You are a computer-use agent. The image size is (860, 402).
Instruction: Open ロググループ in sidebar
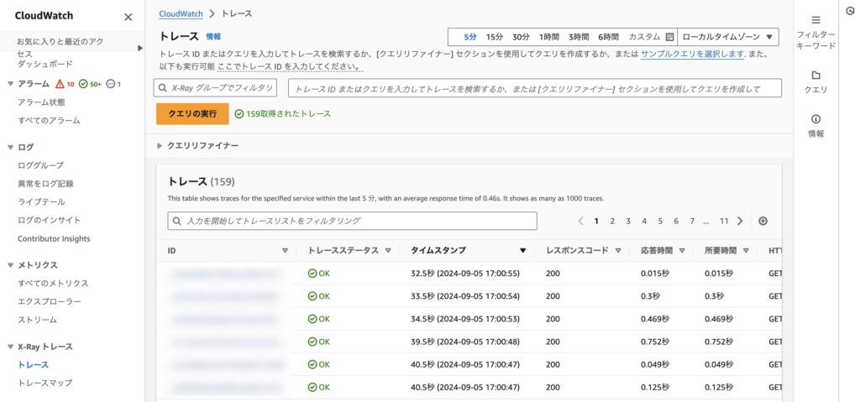click(x=40, y=165)
